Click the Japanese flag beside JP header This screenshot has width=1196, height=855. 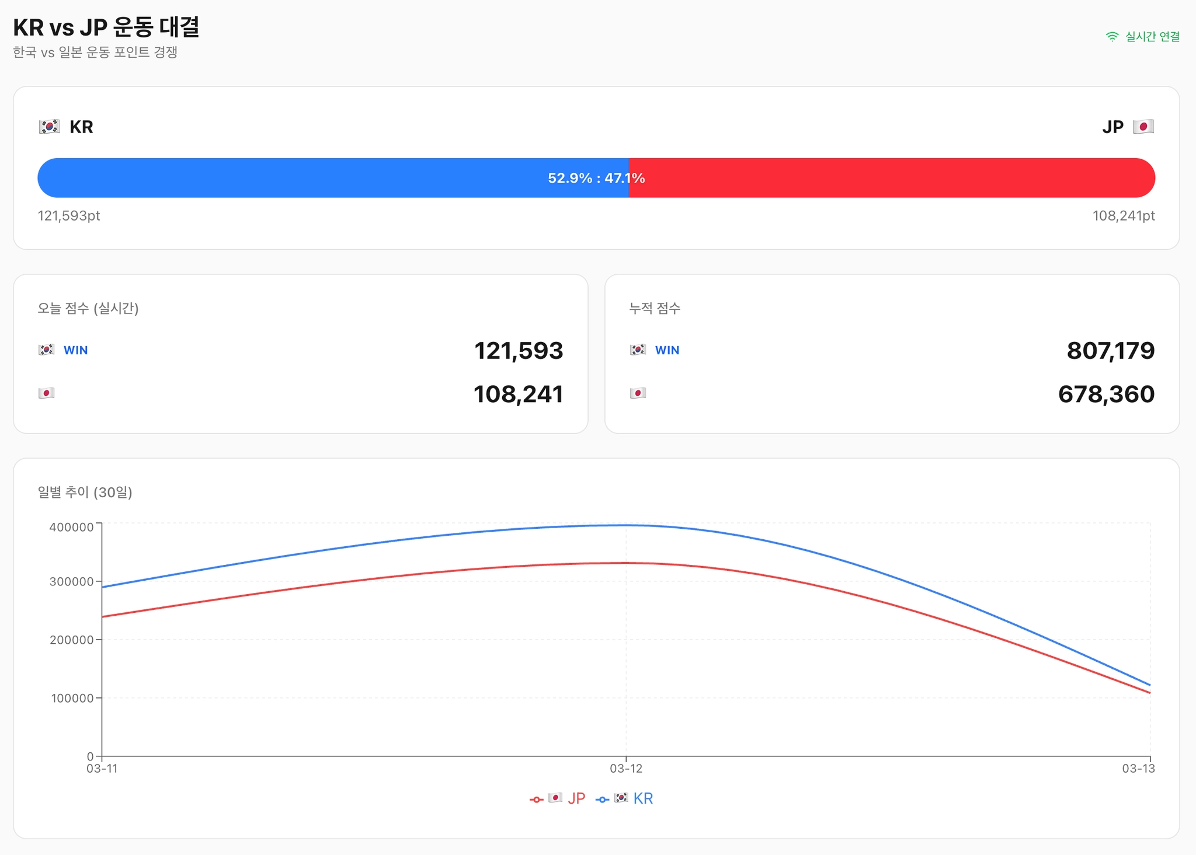(1143, 127)
